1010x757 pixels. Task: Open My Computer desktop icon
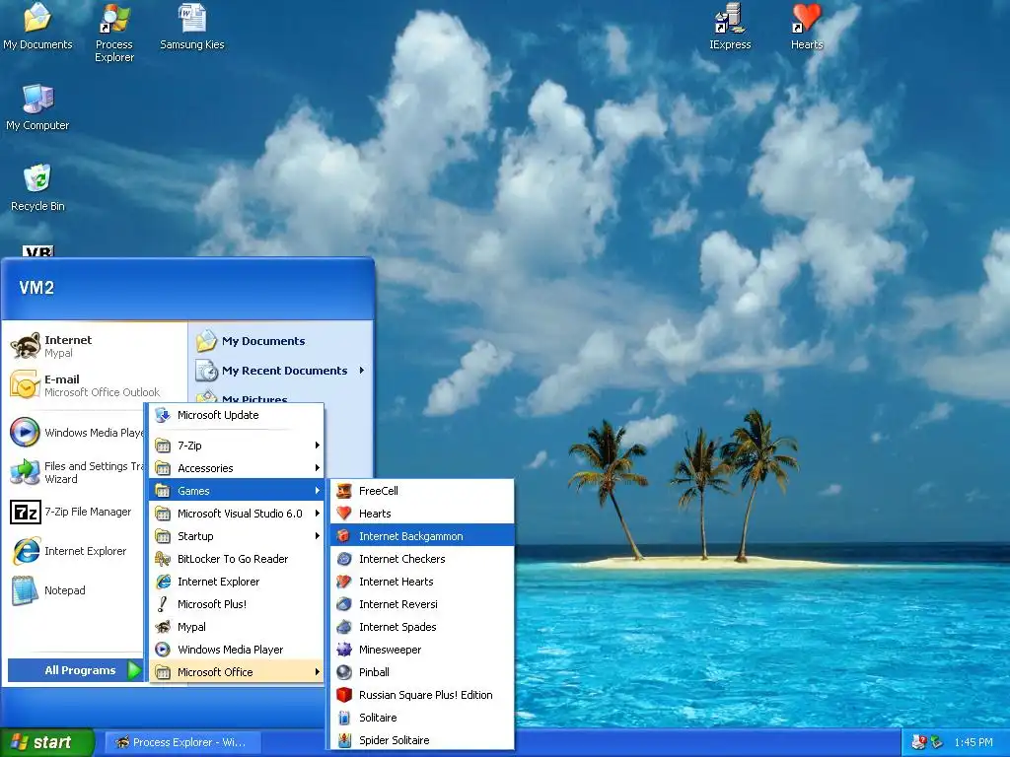(37, 107)
